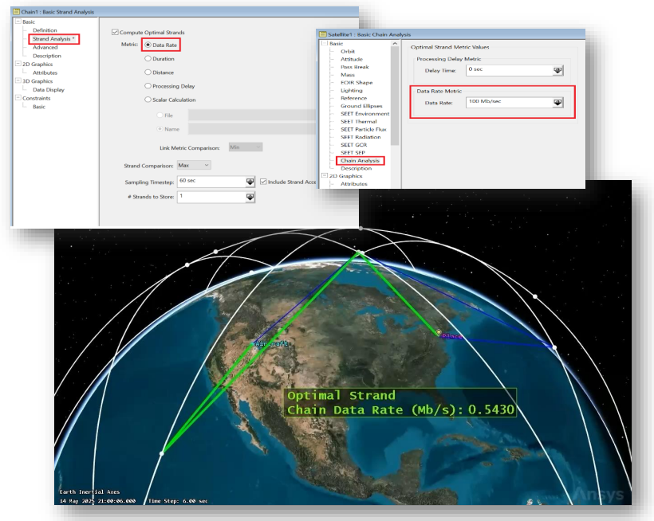Open SEET Radiation page in Satellite1 tree
Image resolution: width=654 pixels, height=521 pixels.
click(x=360, y=137)
